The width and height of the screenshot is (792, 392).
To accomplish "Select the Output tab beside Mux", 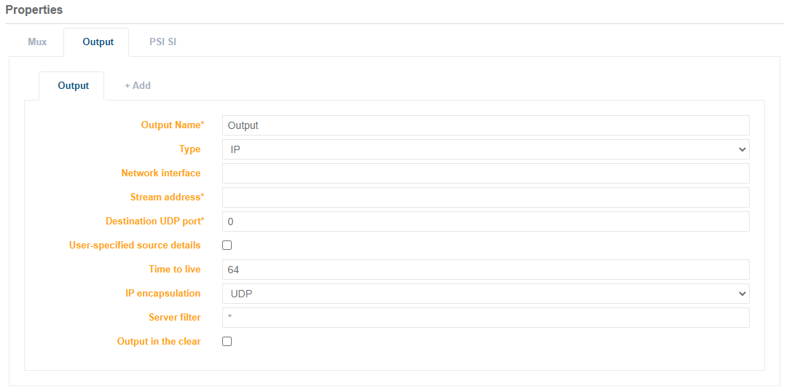I will pyautogui.click(x=98, y=42).
